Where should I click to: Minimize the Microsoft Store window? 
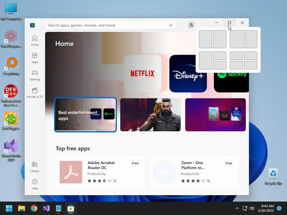(217, 23)
